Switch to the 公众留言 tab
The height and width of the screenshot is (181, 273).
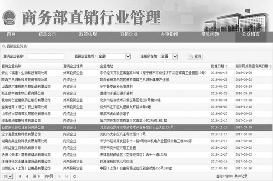(251, 34)
